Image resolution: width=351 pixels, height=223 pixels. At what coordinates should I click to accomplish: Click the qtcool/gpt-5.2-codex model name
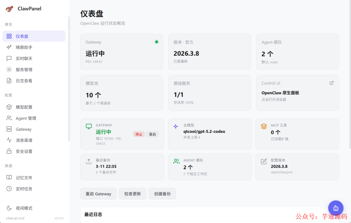pyautogui.click(x=204, y=132)
